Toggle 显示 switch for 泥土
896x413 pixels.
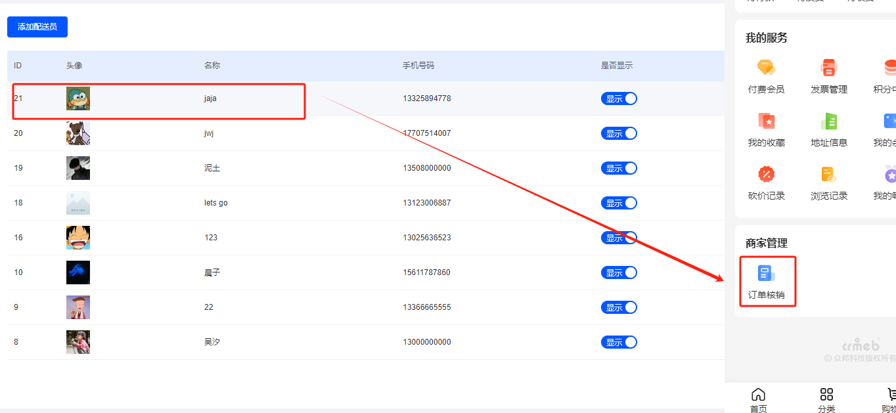coord(619,168)
